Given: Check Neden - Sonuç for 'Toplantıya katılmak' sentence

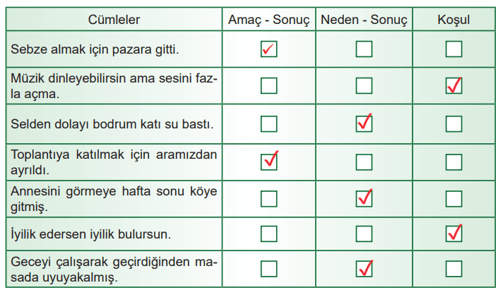Looking at the screenshot, I should pyautogui.click(x=364, y=161).
